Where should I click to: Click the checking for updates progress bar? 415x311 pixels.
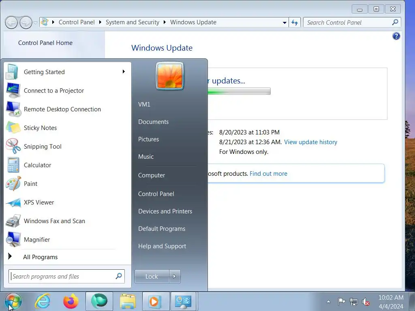[x=239, y=91]
